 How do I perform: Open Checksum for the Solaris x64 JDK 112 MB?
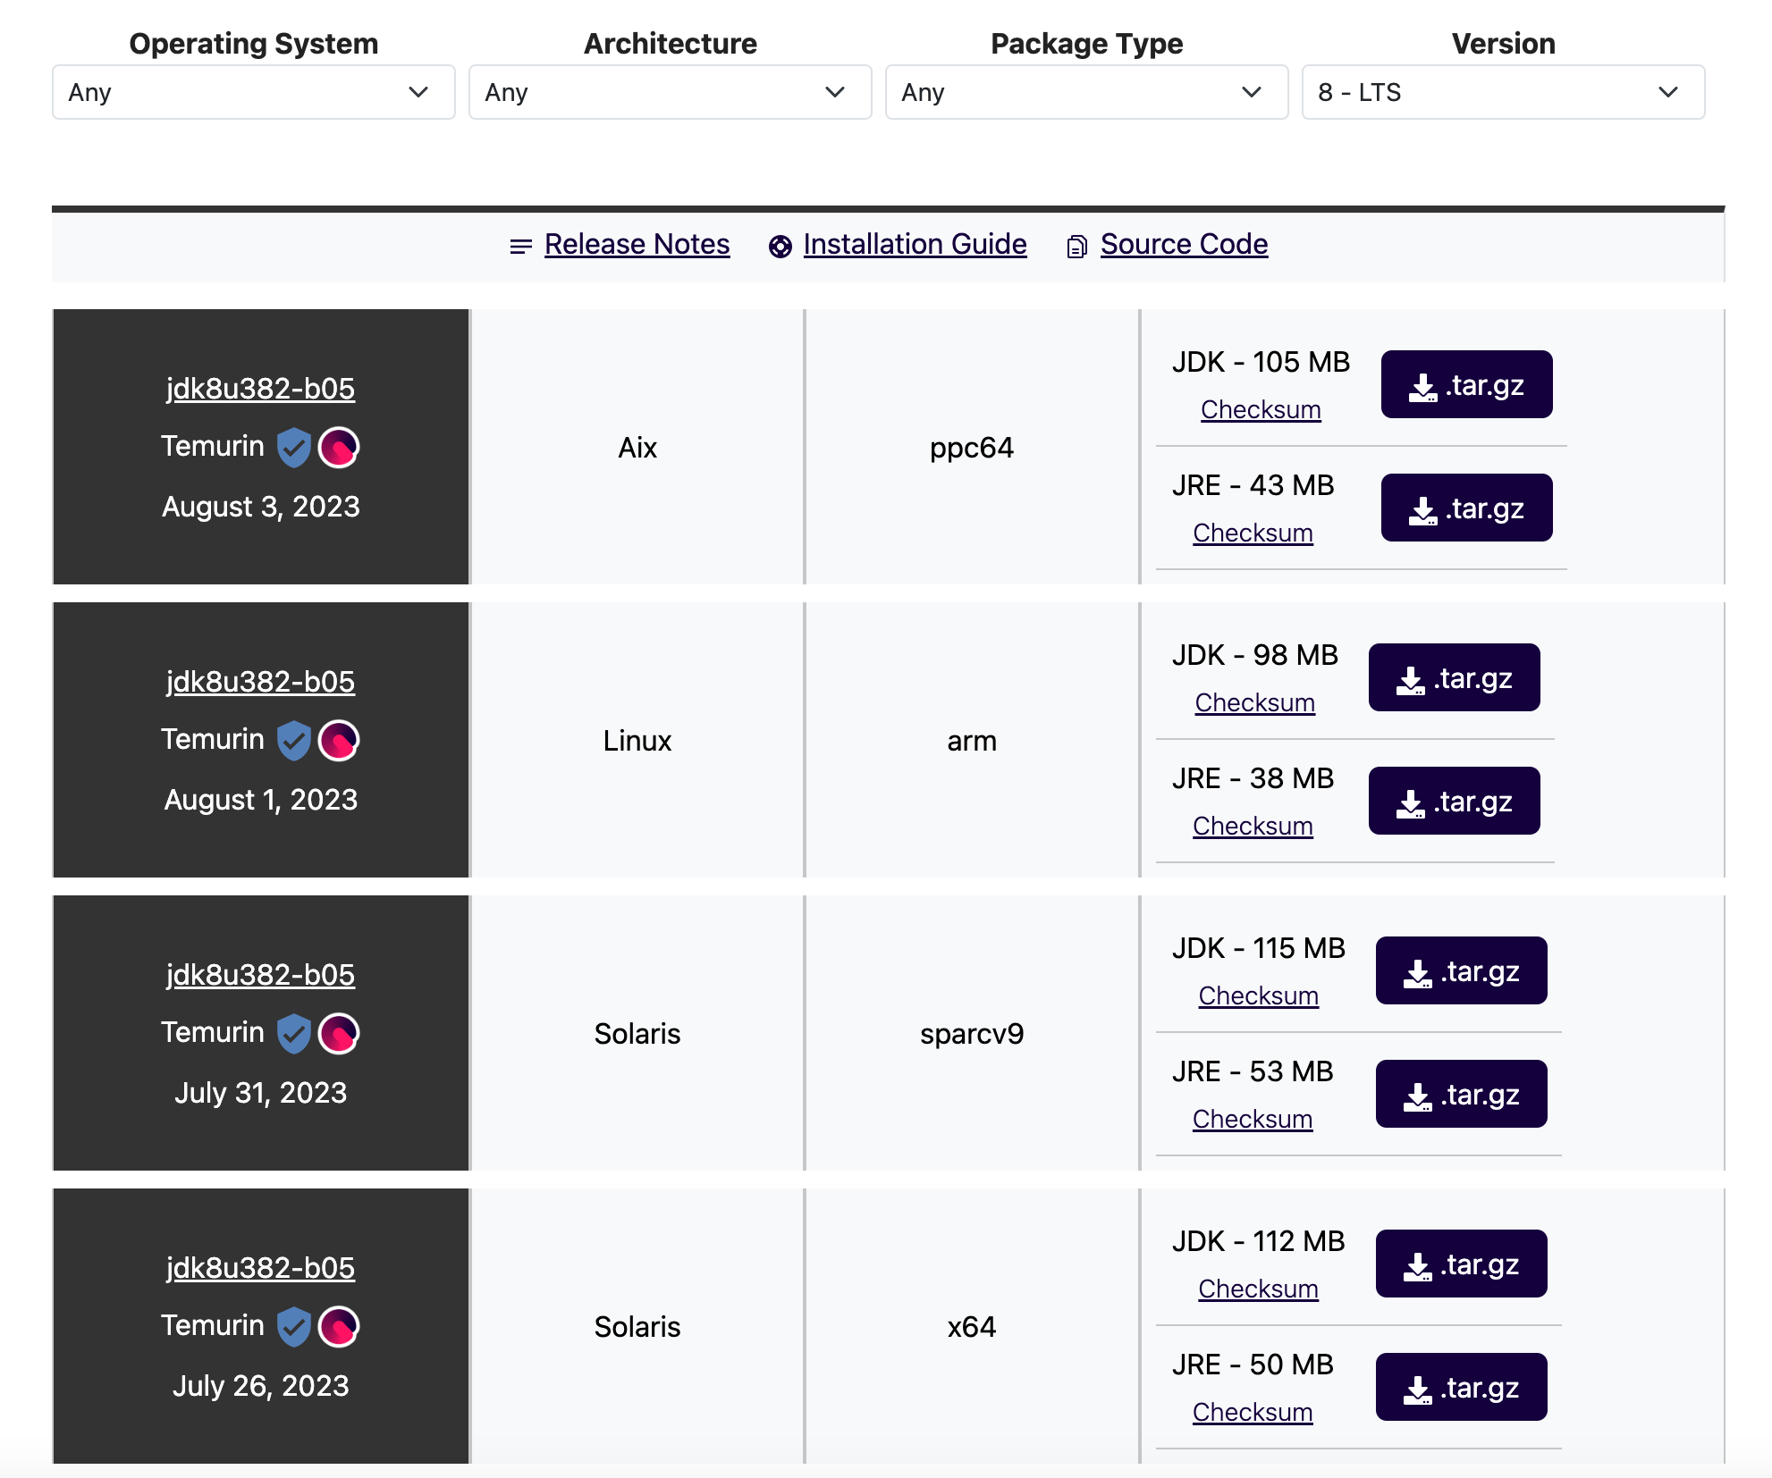tap(1258, 1289)
